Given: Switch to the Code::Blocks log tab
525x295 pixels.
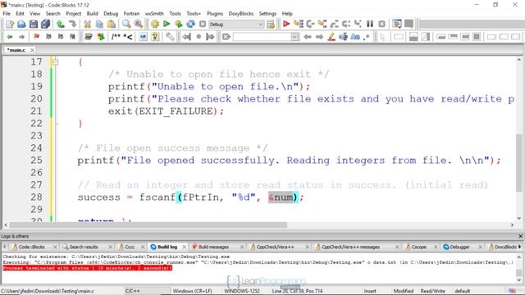Looking at the screenshot, I should pyautogui.click(x=31, y=247).
